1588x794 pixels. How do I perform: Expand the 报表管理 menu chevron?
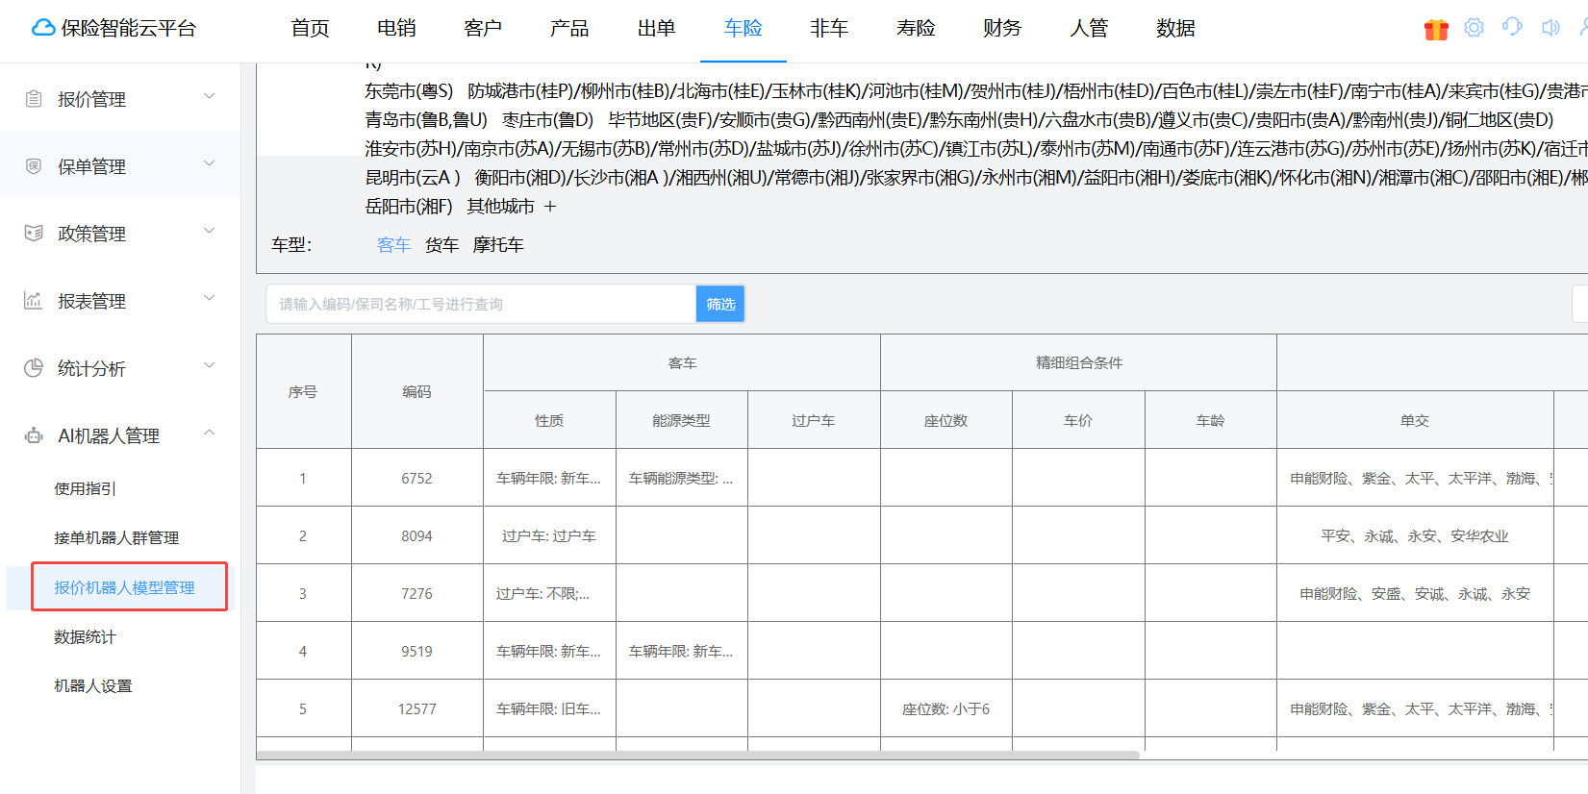[x=210, y=298]
